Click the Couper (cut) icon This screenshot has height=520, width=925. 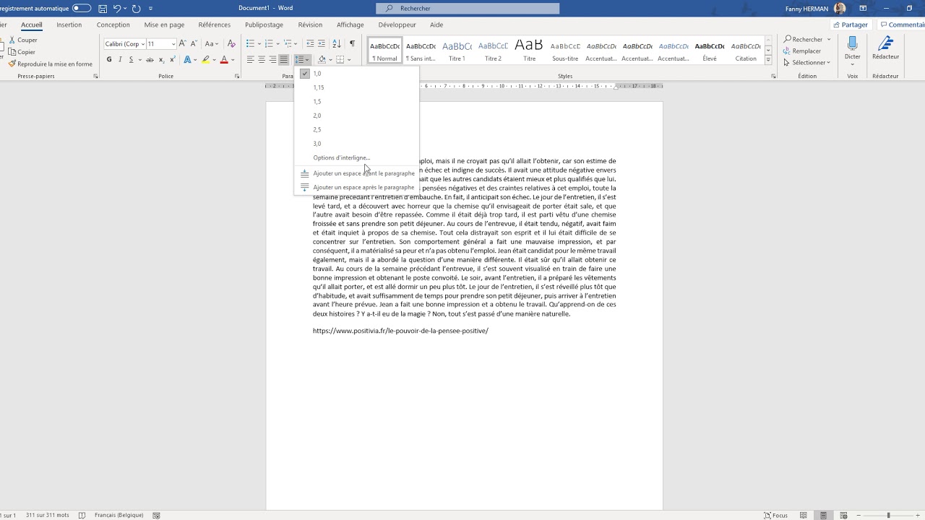coord(12,40)
